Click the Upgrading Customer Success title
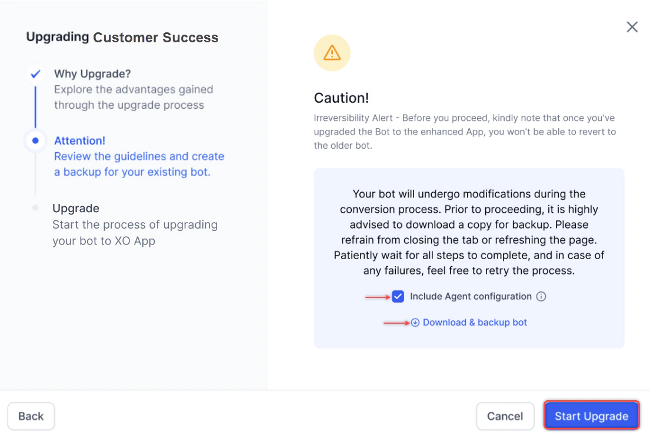 pyautogui.click(x=122, y=37)
